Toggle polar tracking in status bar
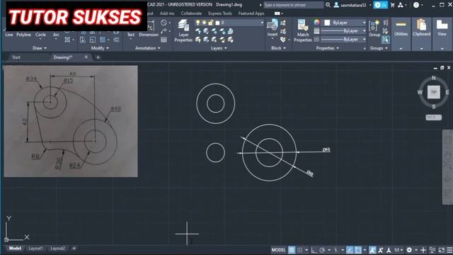Viewport: 453px width, 255px height. coord(322,250)
